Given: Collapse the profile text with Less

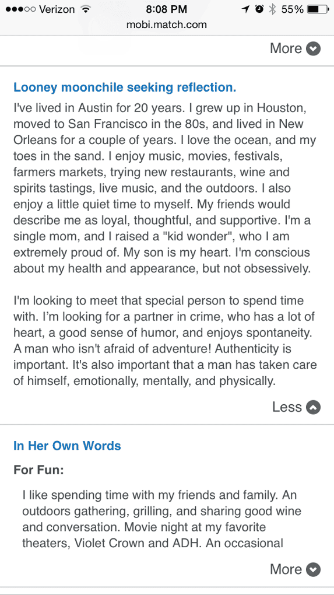Looking at the screenshot, I should 296,407.
